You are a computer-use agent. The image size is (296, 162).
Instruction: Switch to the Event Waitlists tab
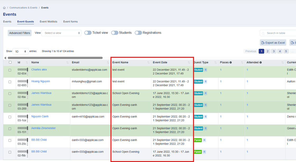[x=48, y=22]
